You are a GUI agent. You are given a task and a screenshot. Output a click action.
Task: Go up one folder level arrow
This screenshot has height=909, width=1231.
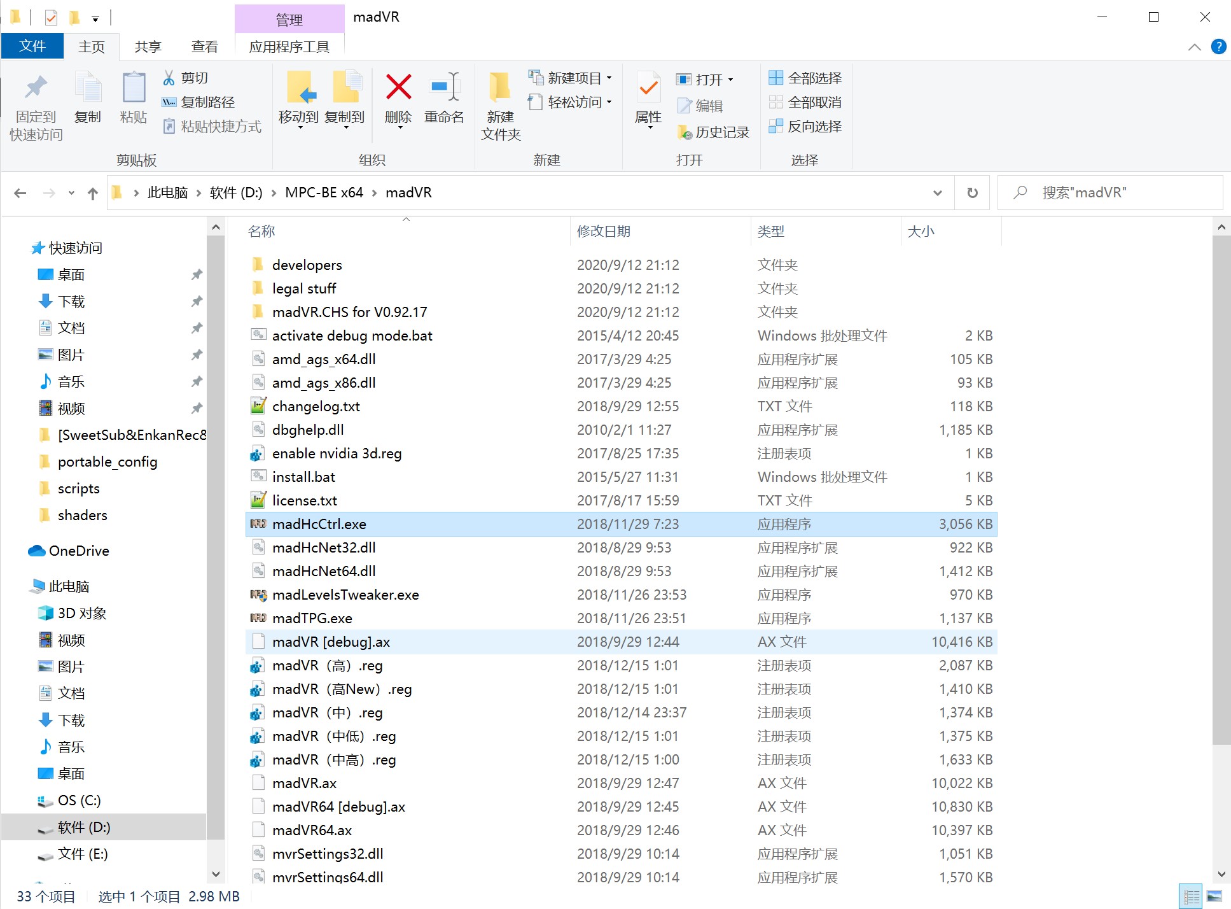pos(93,193)
